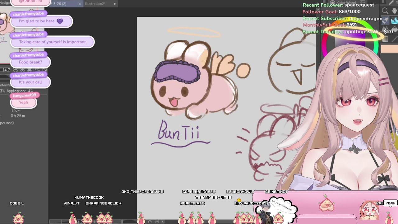The image size is (398, 224).
Task: Open the Color Wheel panel icon
Action: [332, 2]
